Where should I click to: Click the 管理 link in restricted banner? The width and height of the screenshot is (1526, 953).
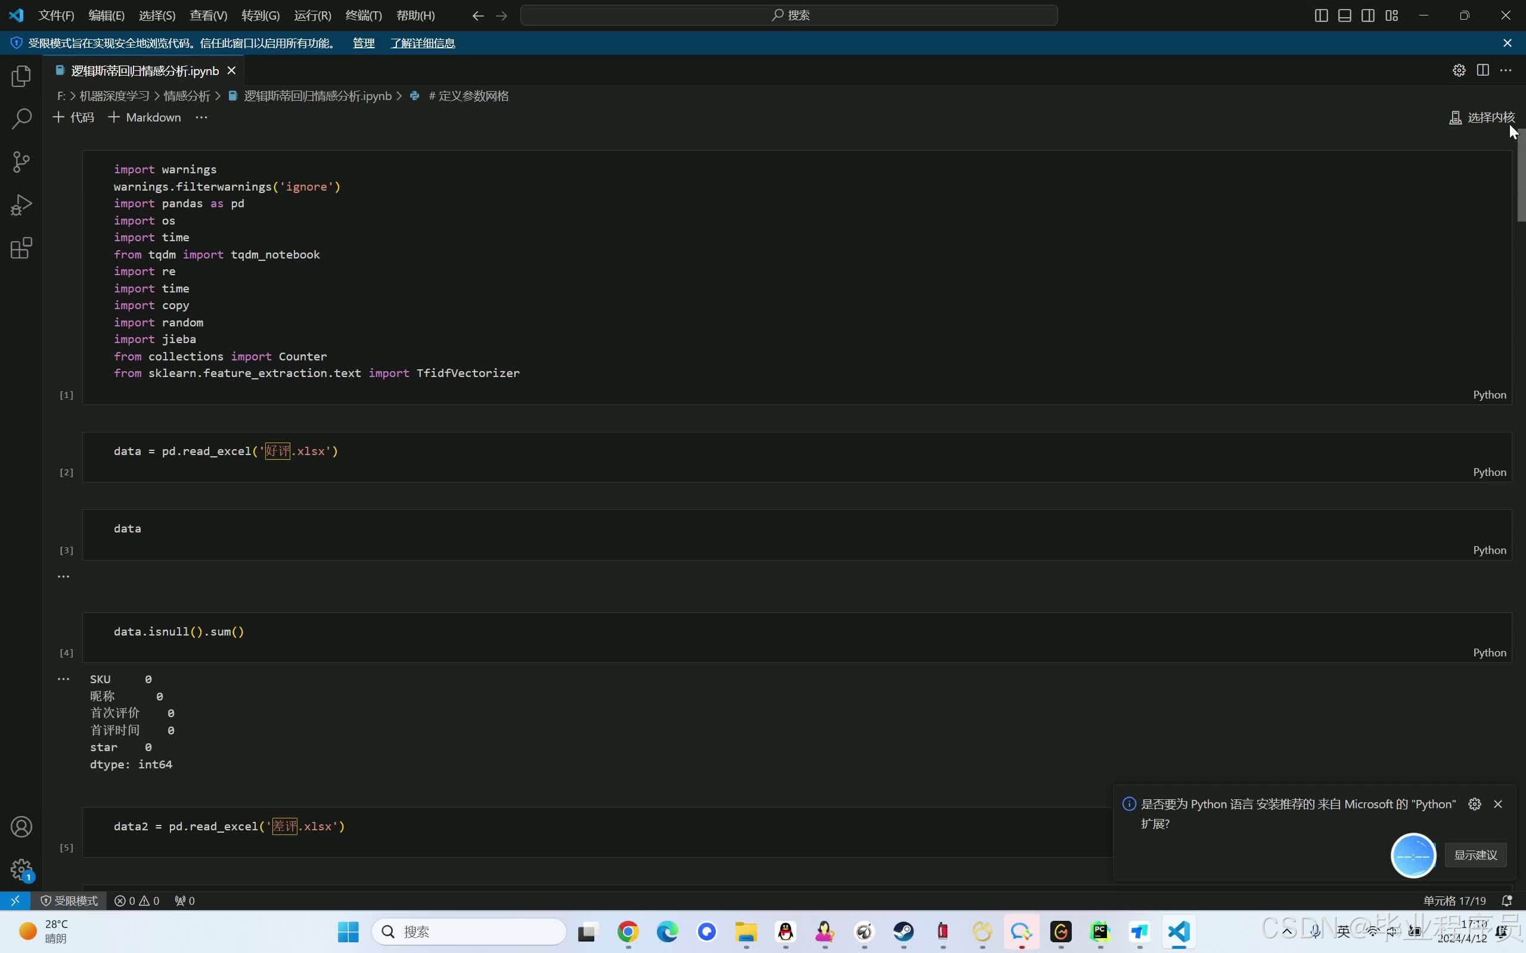(363, 43)
